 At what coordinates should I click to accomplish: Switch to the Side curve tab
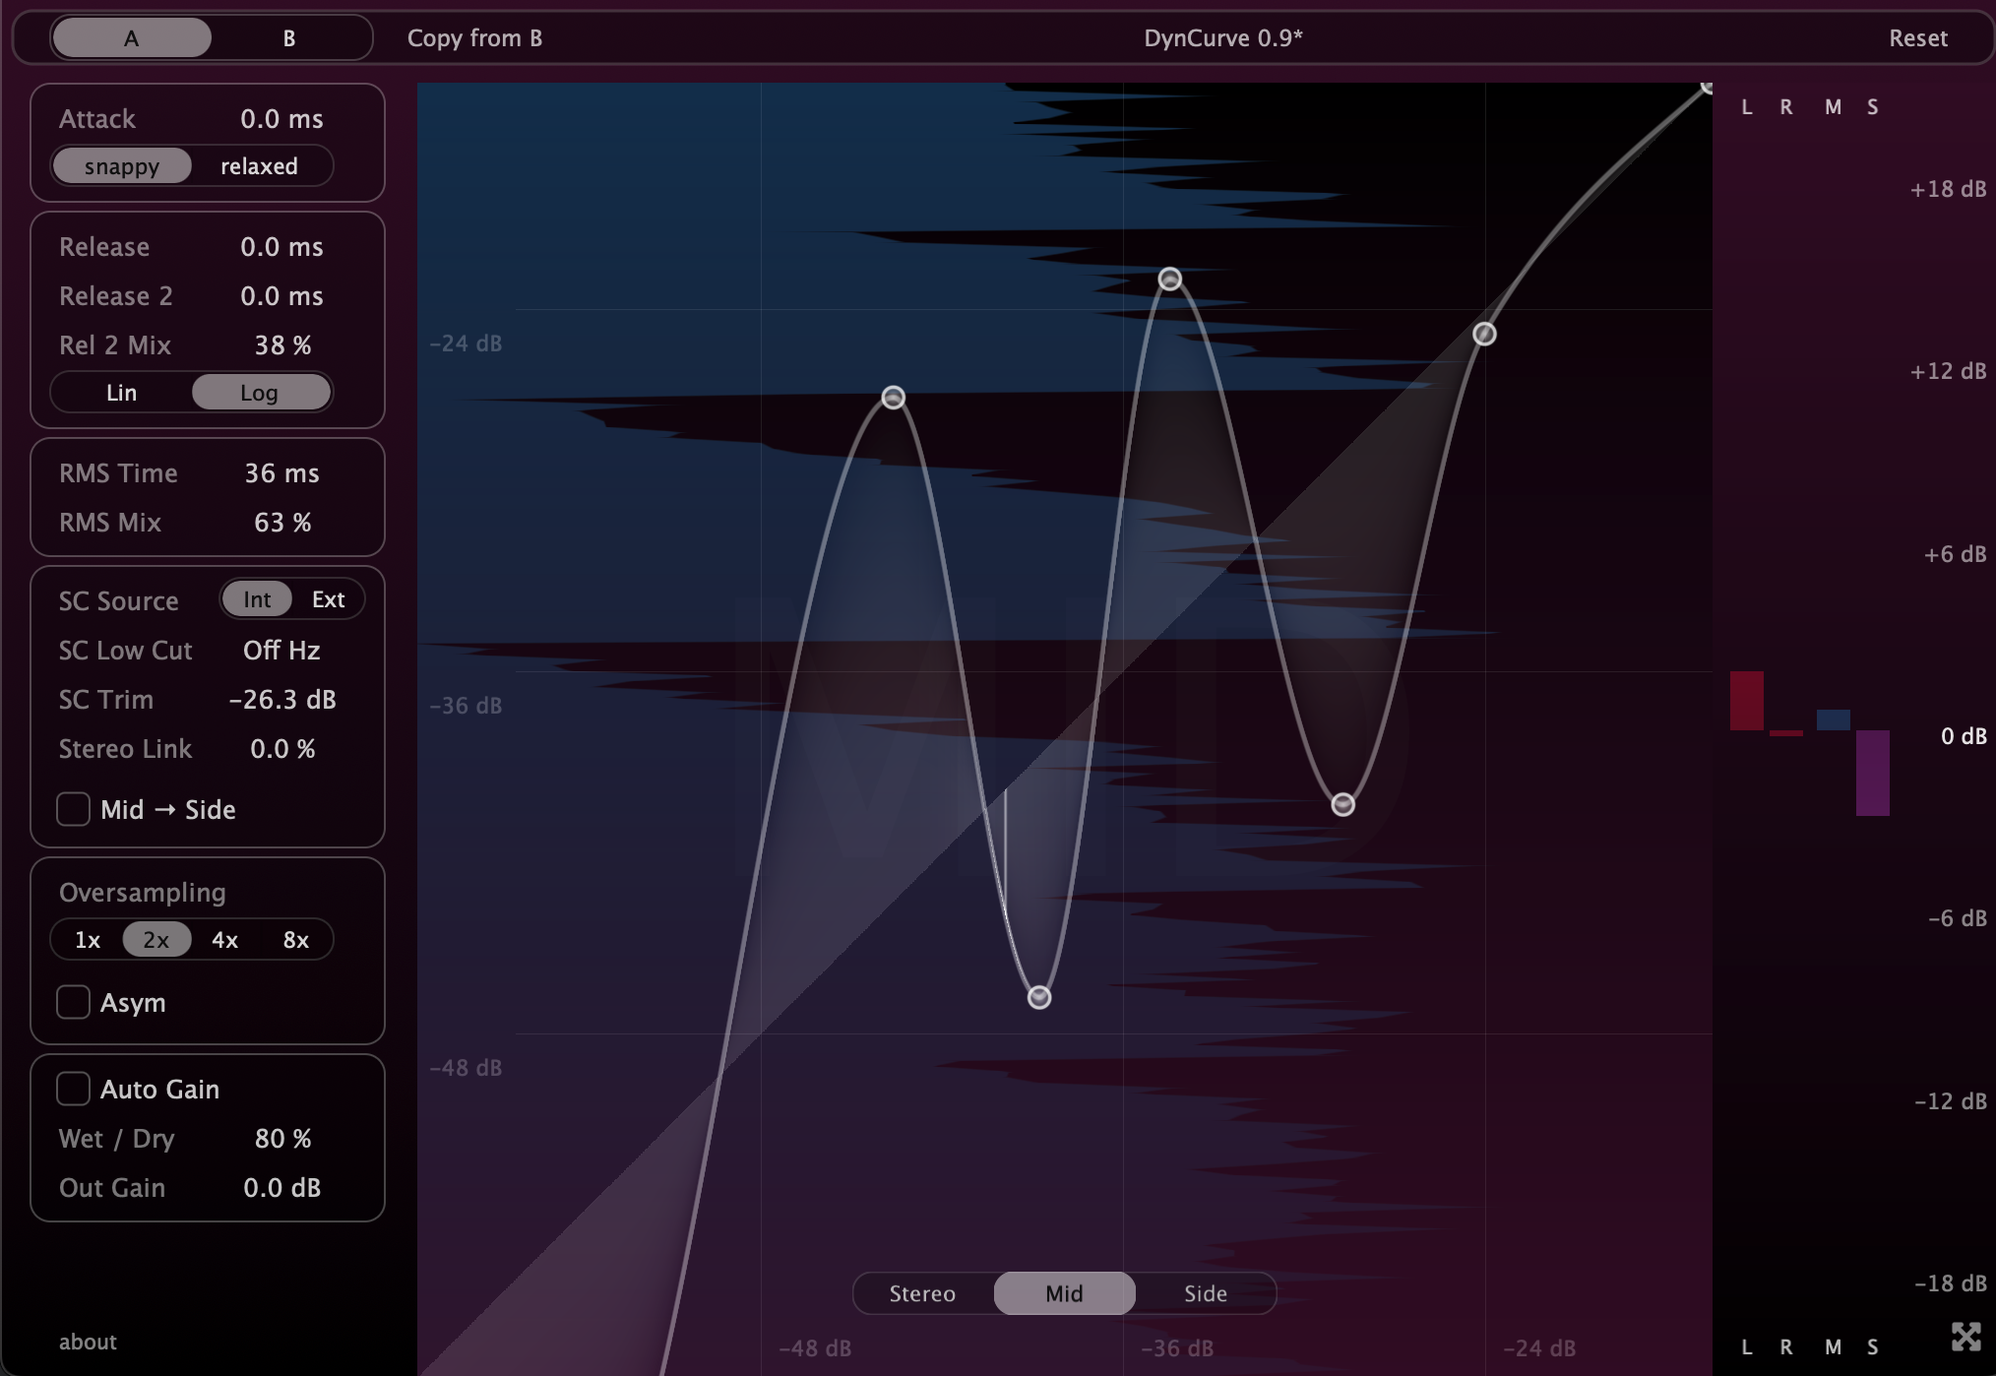[1206, 1293]
